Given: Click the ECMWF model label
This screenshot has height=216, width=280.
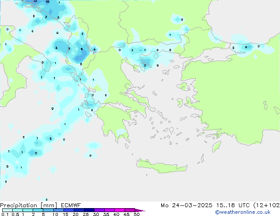Looking at the screenshot, I should click(71, 205).
